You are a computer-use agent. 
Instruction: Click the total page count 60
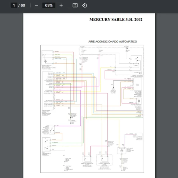point(23,5)
